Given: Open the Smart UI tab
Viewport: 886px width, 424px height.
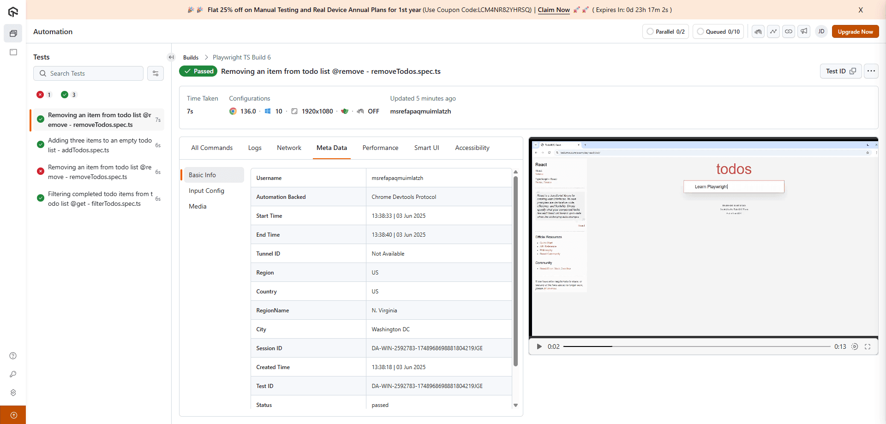Looking at the screenshot, I should point(426,148).
